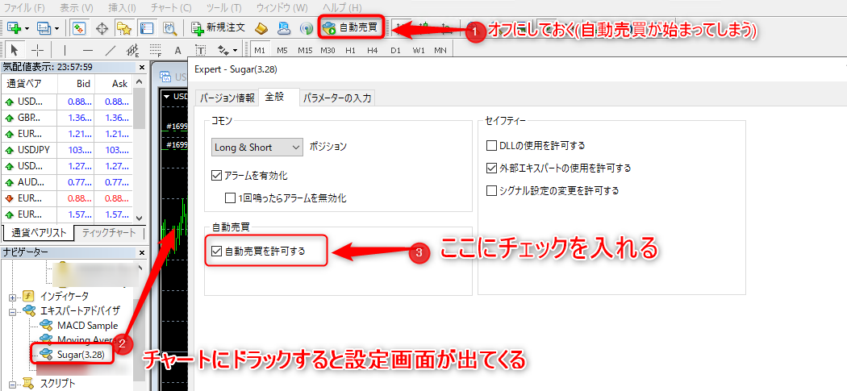
Task: Select the horizontal line drawing tool
Action: point(87,51)
